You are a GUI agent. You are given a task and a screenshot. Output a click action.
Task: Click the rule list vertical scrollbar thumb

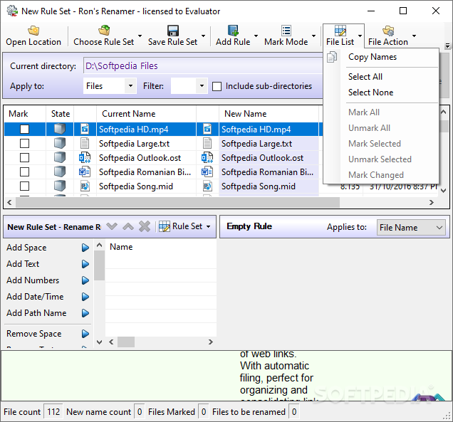click(100, 265)
